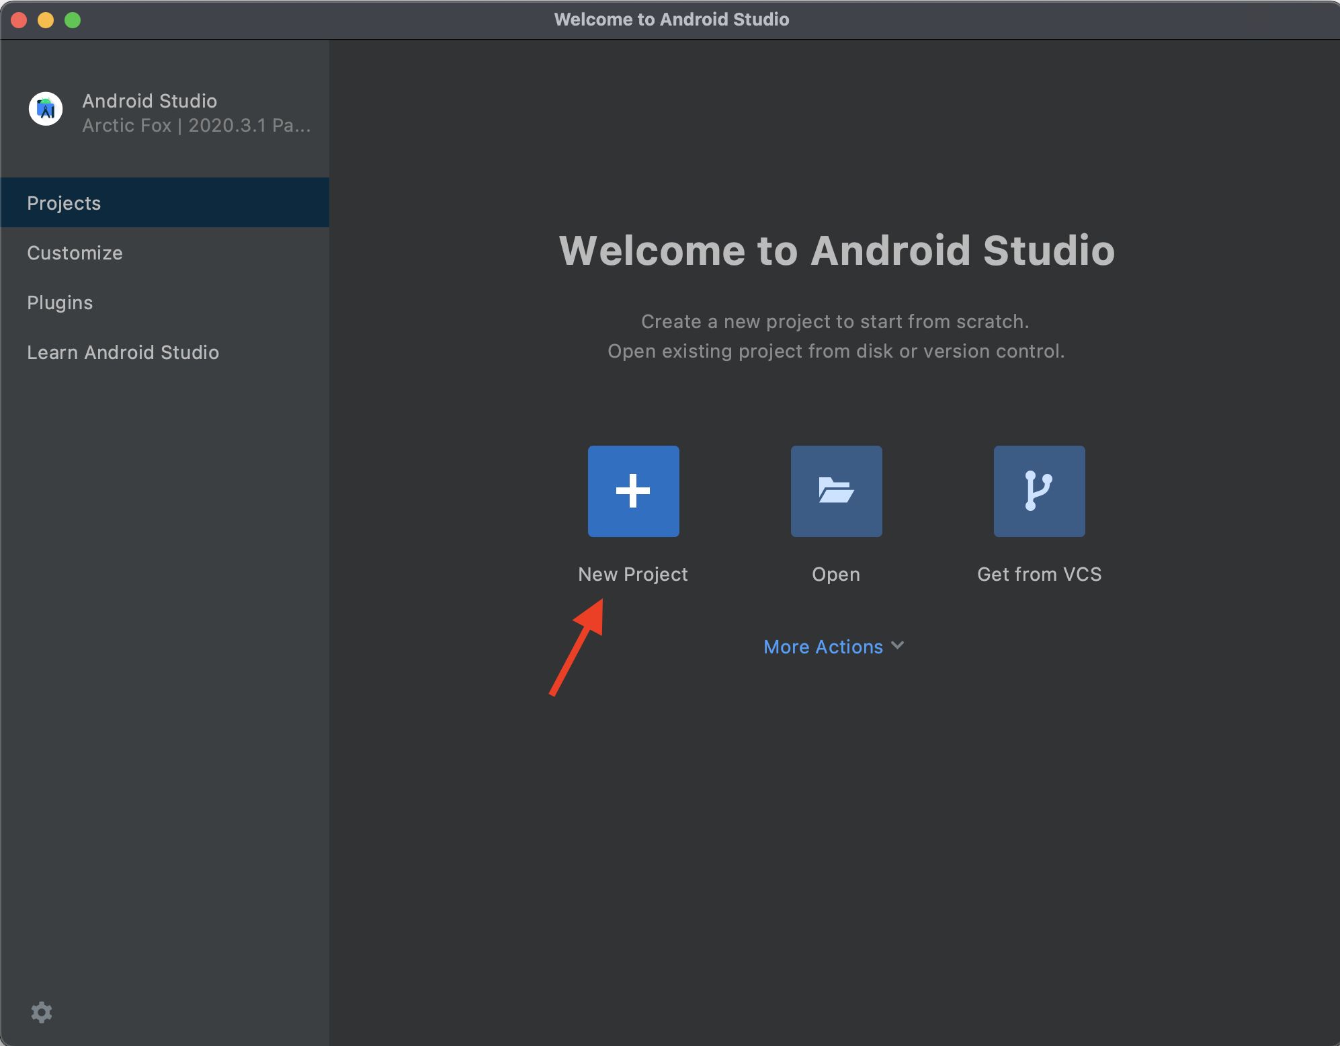Viewport: 1340px width, 1046px height.
Task: Open the Plugins tab
Action: (165, 303)
